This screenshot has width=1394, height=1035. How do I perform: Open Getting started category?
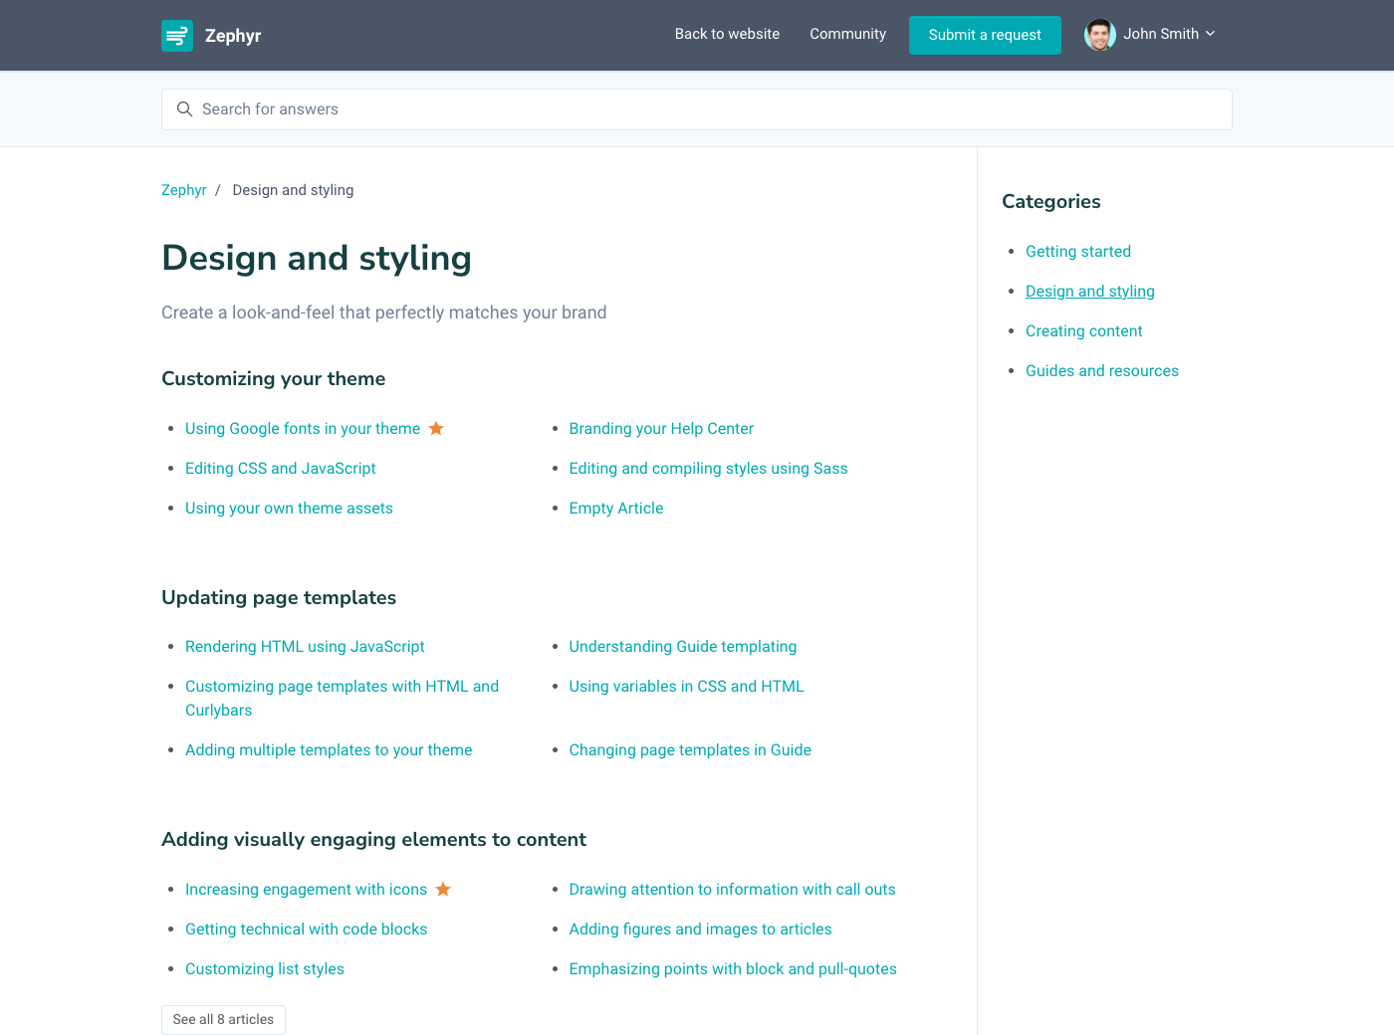tap(1077, 252)
